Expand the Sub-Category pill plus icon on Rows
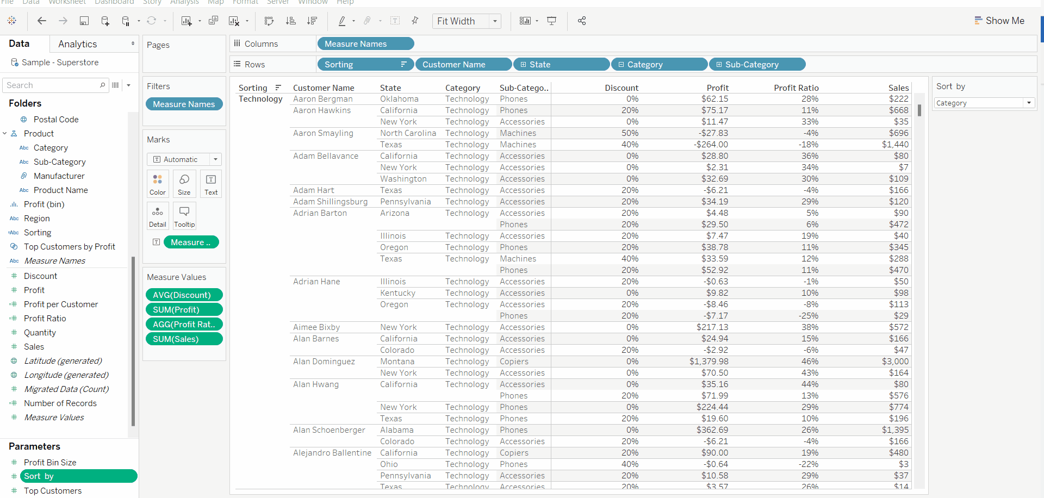This screenshot has height=498, width=1044. click(719, 65)
